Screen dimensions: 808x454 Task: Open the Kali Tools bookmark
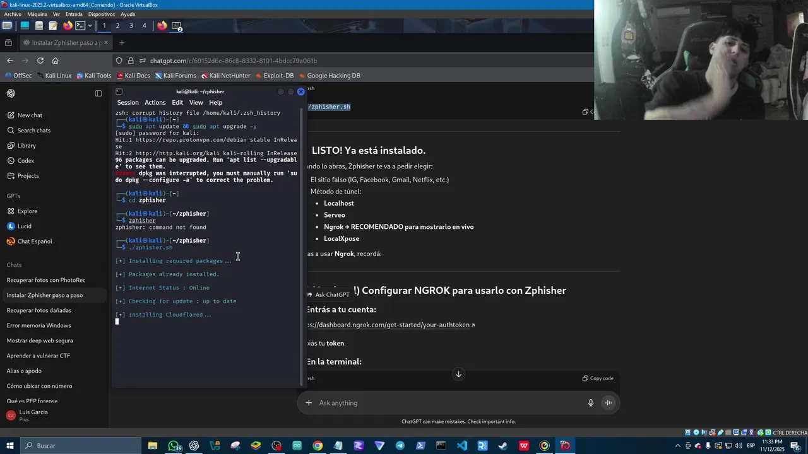tap(94, 76)
